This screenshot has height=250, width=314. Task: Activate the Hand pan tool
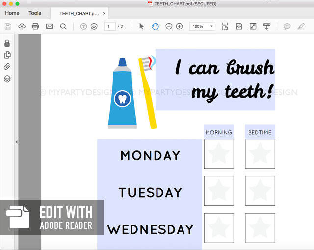(x=155, y=26)
